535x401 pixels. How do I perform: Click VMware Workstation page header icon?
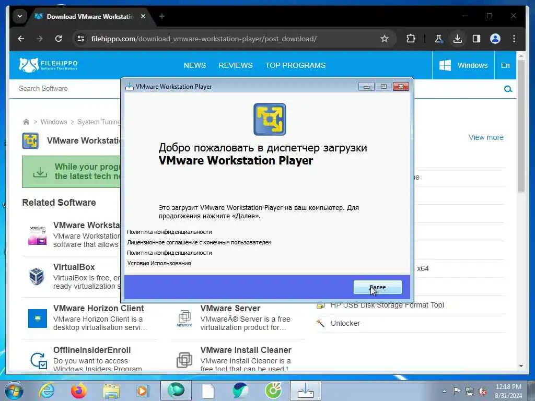pyautogui.click(x=30, y=141)
